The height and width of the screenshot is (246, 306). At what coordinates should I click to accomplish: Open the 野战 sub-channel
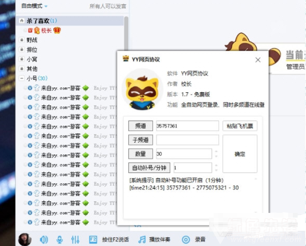coord(32,40)
